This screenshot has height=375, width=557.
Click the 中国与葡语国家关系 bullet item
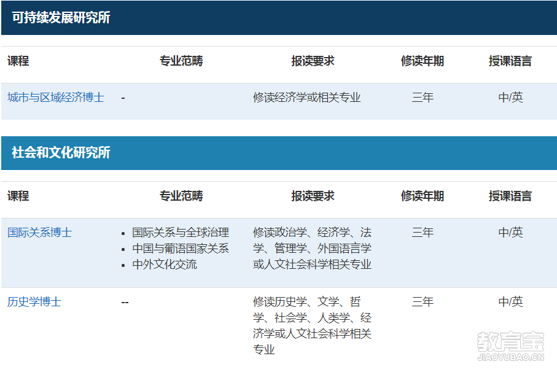pos(181,248)
